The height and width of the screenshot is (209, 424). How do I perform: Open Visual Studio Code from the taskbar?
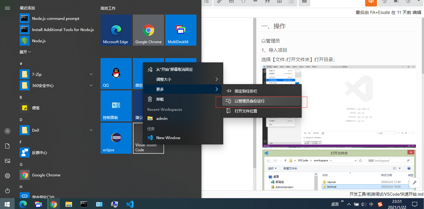pos(130,204)
